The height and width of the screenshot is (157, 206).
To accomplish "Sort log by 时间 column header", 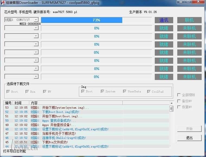I will [21, 103].
